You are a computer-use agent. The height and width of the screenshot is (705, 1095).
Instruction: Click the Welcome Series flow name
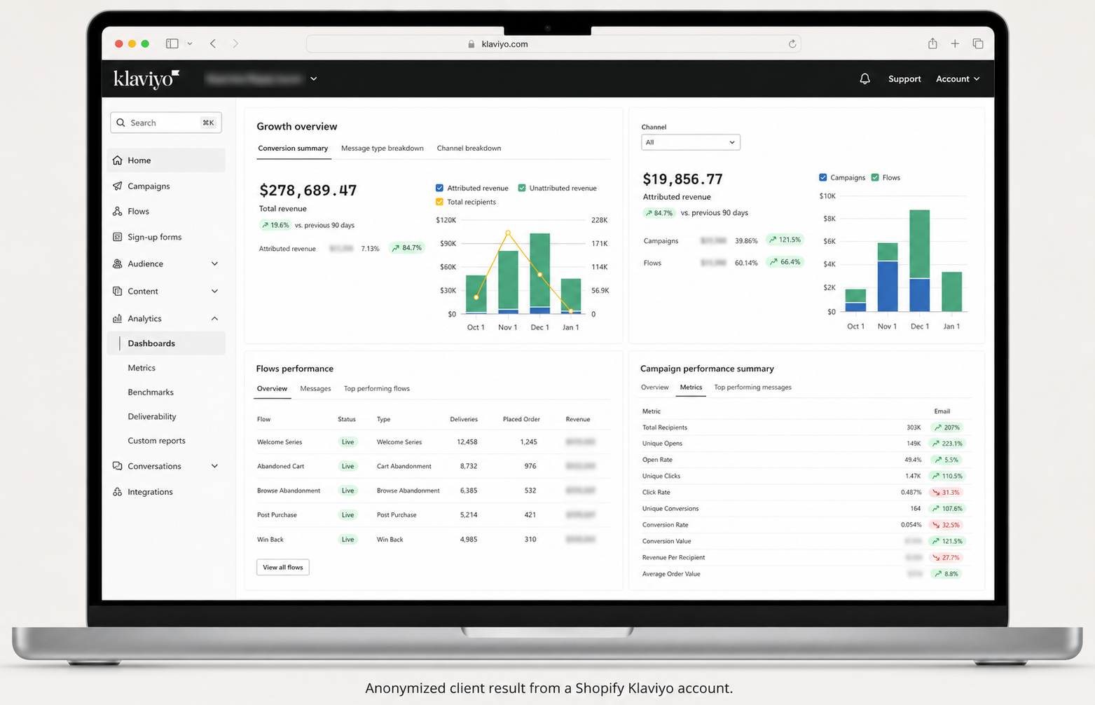pos(280,442)
